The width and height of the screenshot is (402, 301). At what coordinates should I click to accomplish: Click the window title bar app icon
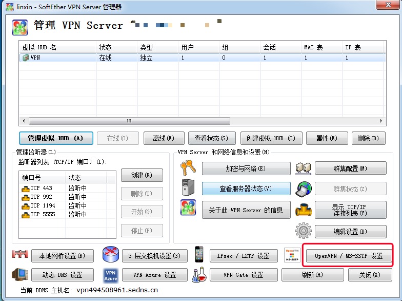click(x=10, y=7)
